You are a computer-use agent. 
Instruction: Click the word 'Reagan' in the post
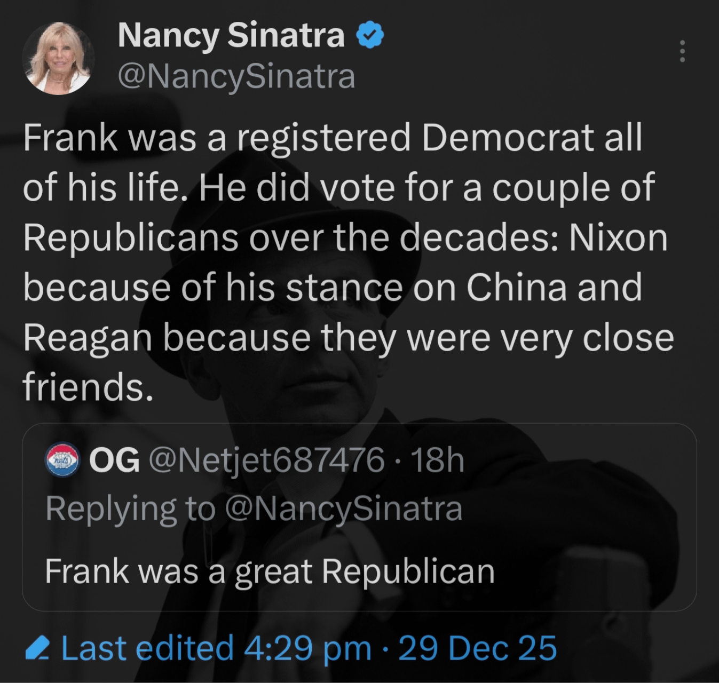tap(88, 338)
